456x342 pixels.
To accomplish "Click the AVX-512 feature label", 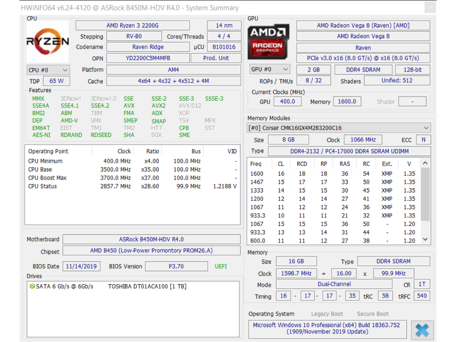I will coord(190,106).
